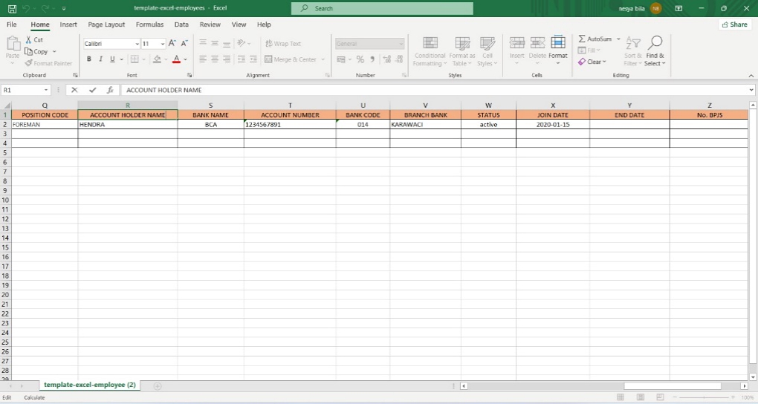Toggle Bold formatting
Screen dimensions: 758x404
(x=89, y=59)
